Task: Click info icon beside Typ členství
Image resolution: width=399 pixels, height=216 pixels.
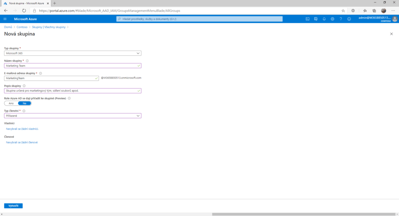Action: [24, 111]
